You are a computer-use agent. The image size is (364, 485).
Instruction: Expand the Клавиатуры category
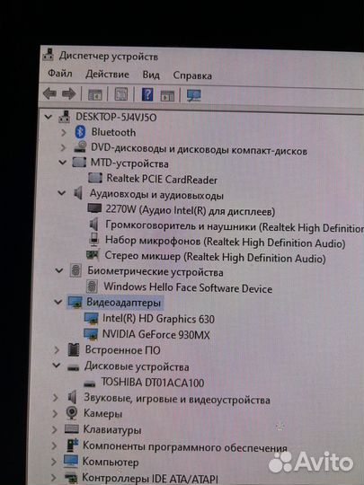(55, 429)
